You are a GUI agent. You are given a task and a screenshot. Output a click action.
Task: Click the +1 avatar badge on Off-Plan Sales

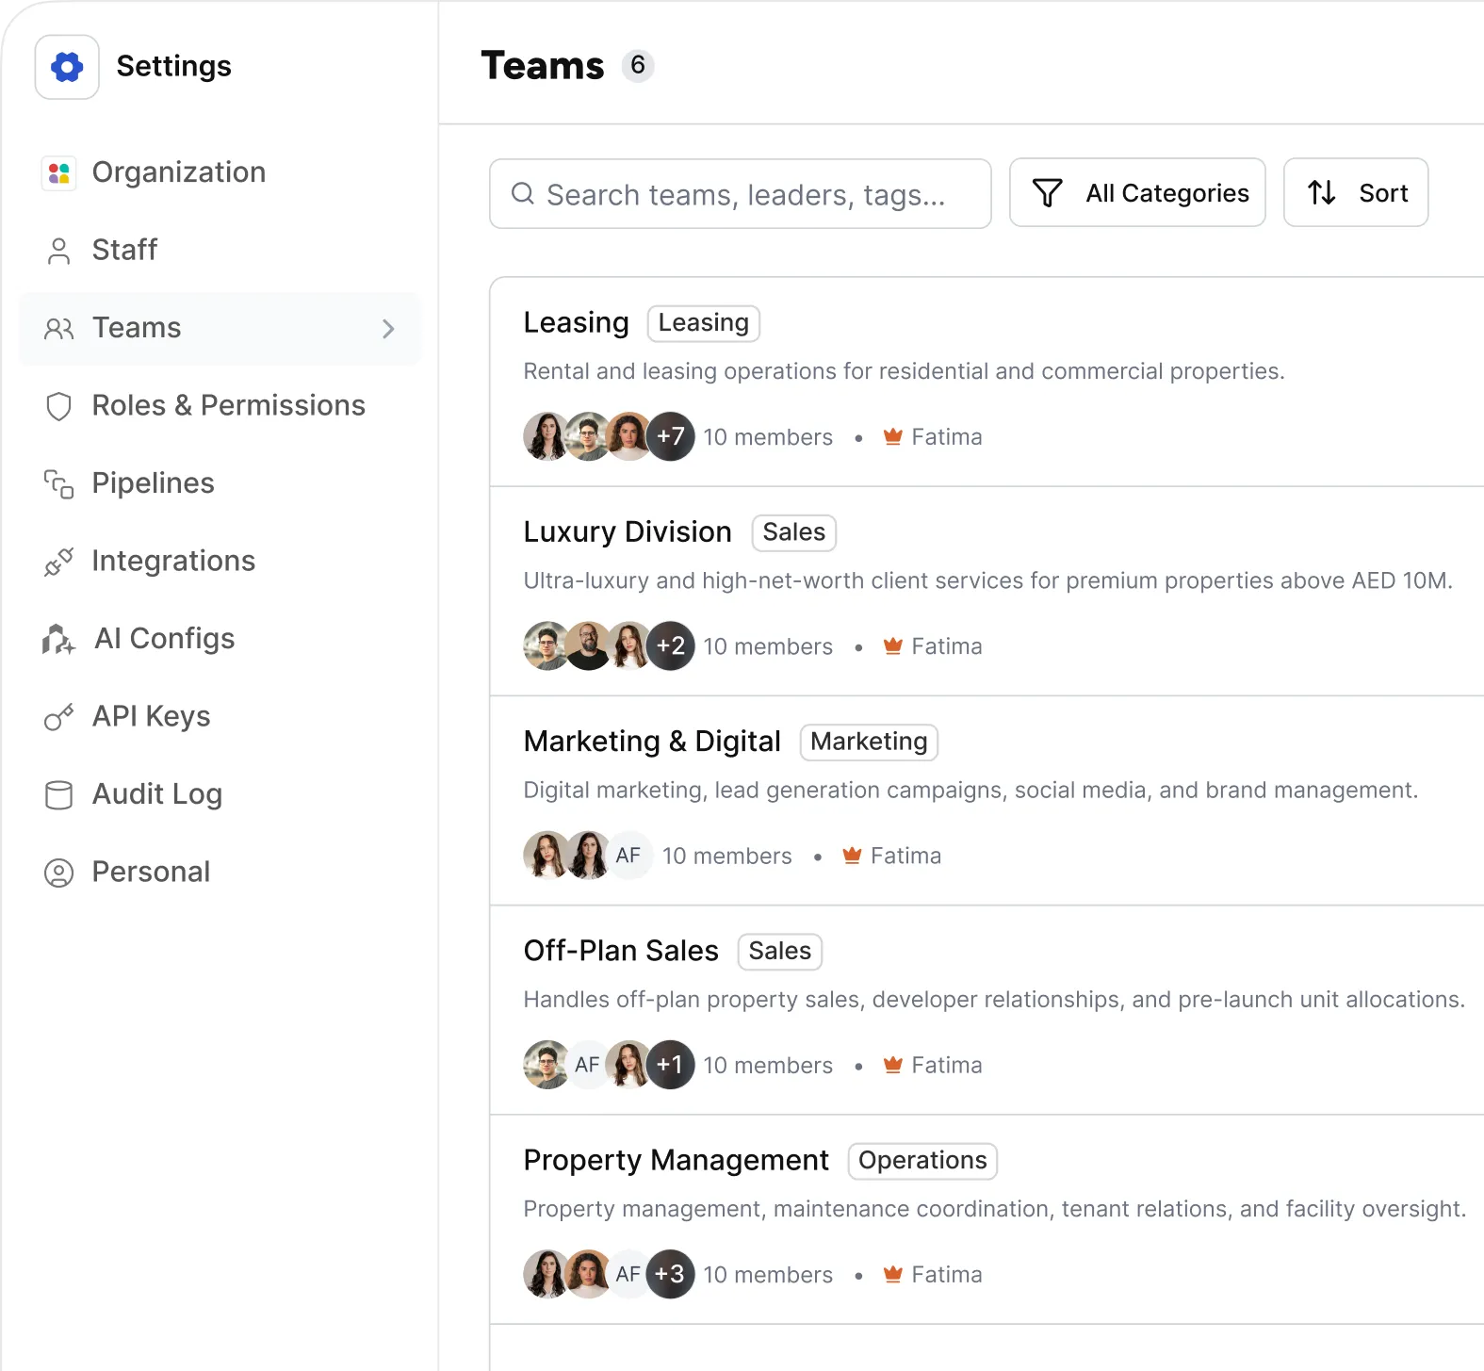(671, 1065)
